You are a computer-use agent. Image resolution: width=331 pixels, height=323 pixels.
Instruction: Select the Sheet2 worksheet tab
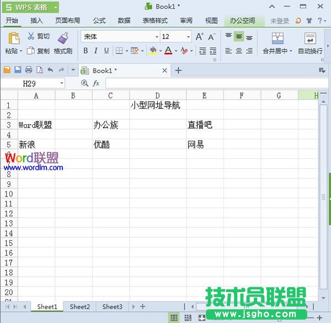80,306
